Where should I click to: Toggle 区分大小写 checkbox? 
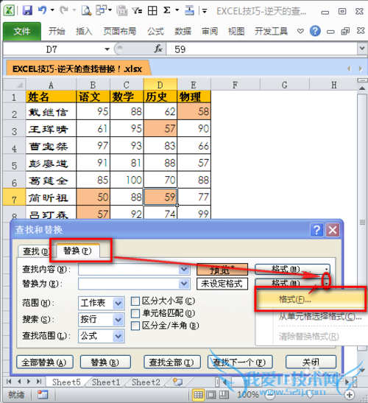[135, 301]
